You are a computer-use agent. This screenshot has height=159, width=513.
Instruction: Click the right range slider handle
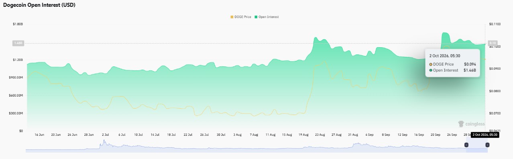click(x=487, y=145)
